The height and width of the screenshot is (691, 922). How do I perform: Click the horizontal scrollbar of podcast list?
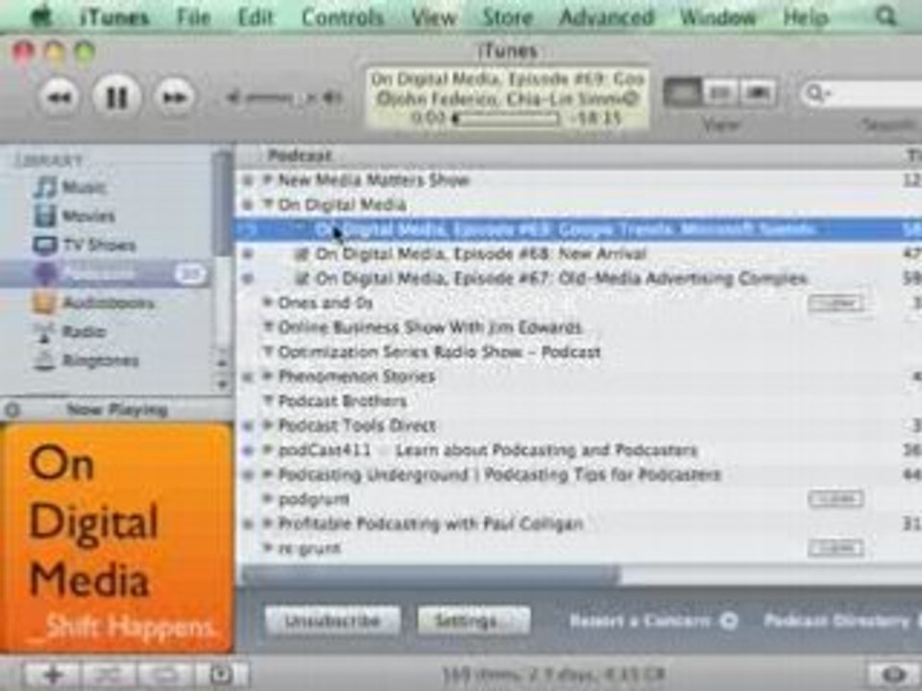point(429,574)
